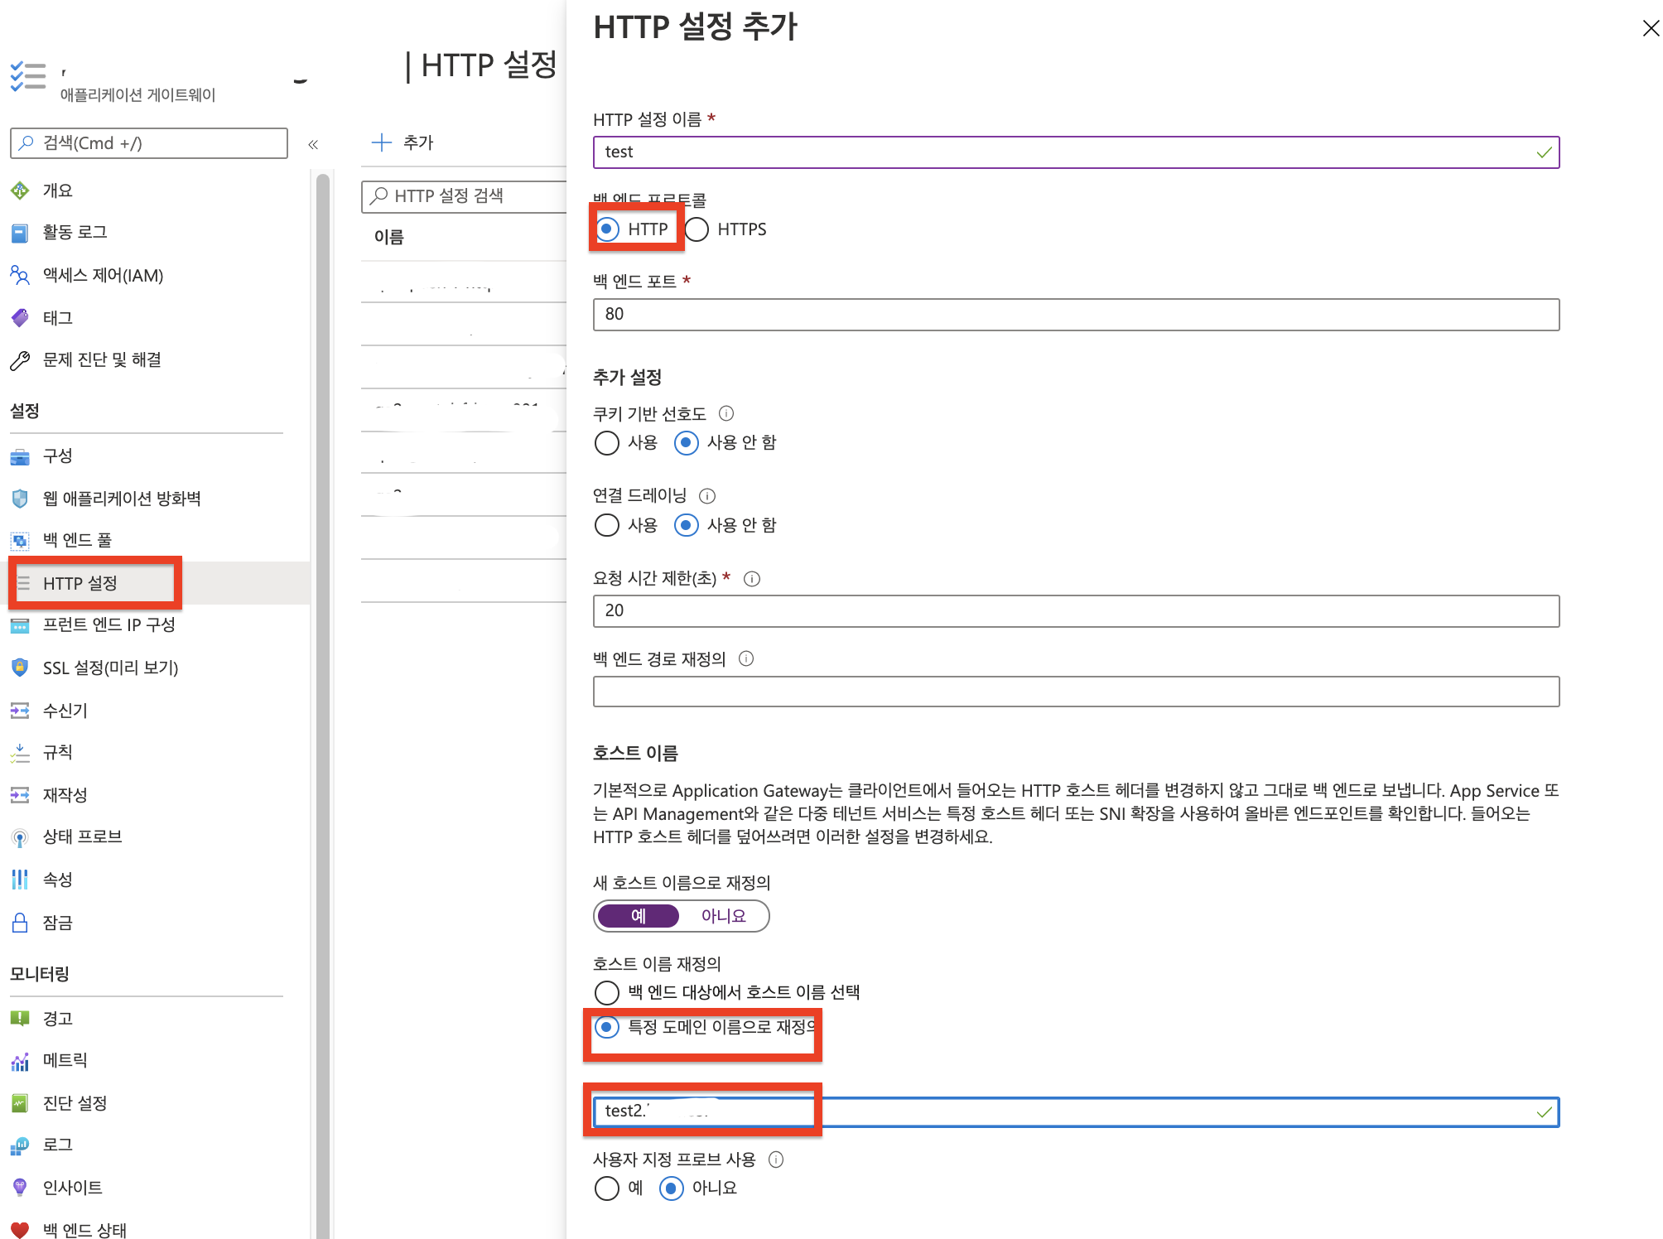Viewport: 1663px width, 1239px height.
Task: Go to 프런트 엔드 IP 구성 page
Action: pos(108,624)
